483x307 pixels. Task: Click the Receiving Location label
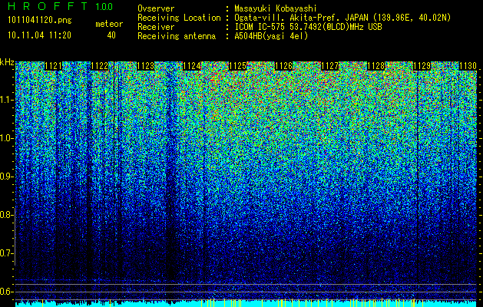click(179, 18)
